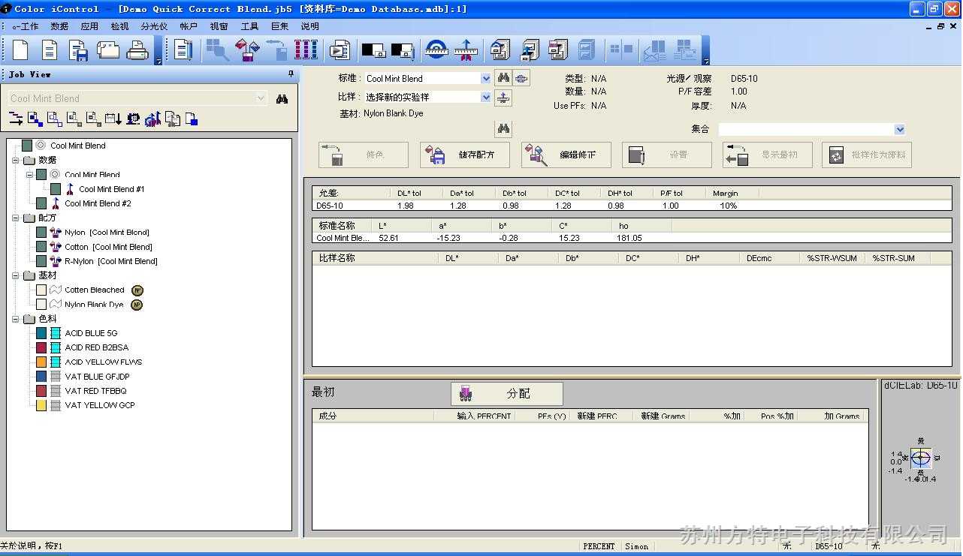Viewport: 963px width, 556px height.
Task: Collapse the 色料 folder in the tree
Action: point(16,319)
